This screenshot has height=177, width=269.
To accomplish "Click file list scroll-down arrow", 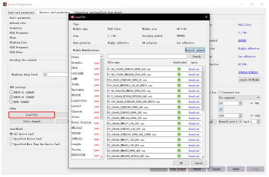I will 203,157.
